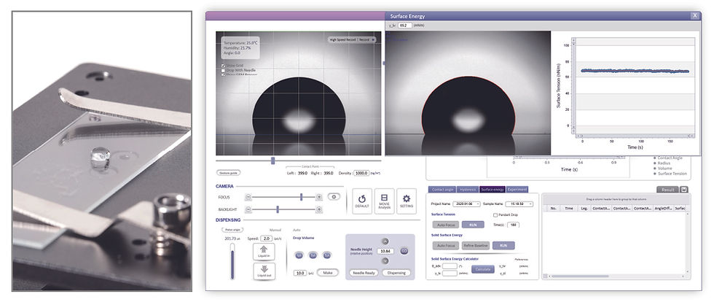Open MOVIE Analysis
The width and height of the screenshot is (714, 302).
tap(385, 201)
